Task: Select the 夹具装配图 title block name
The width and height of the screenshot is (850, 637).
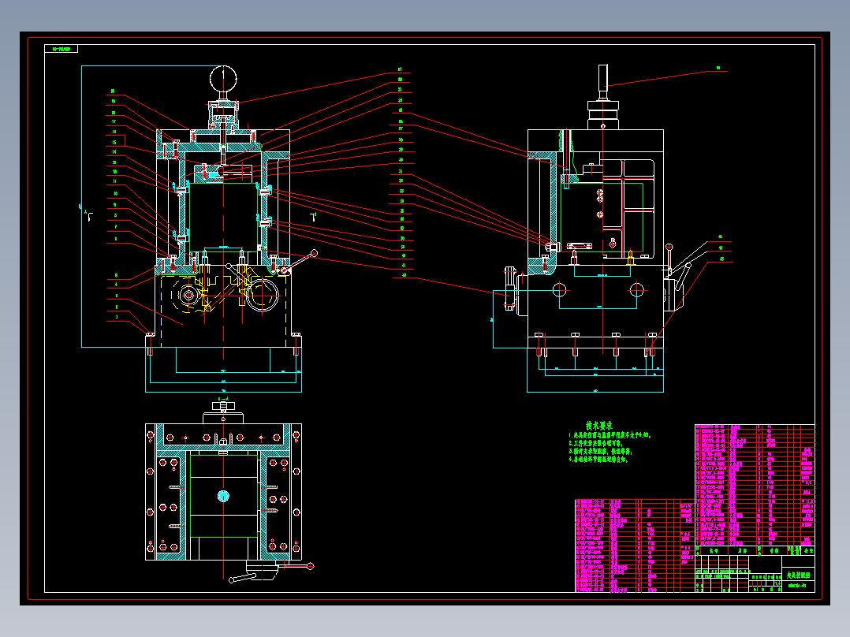Action: pos(798,575)
